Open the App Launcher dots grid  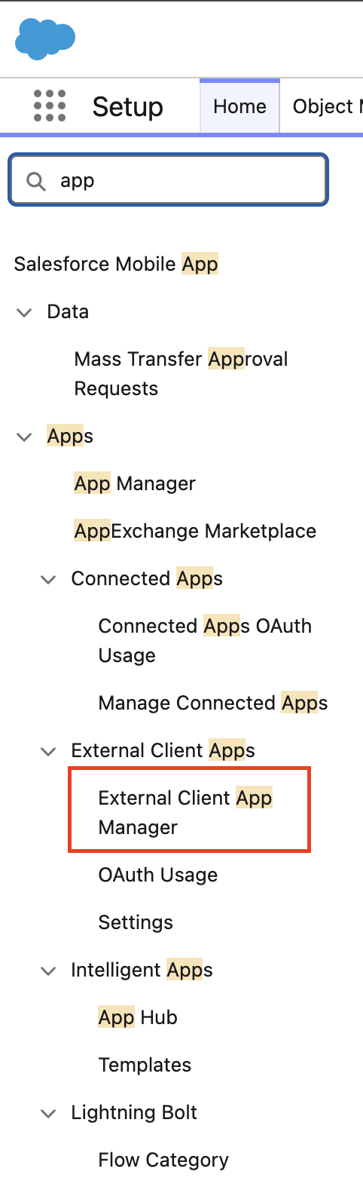click(50, 106)
